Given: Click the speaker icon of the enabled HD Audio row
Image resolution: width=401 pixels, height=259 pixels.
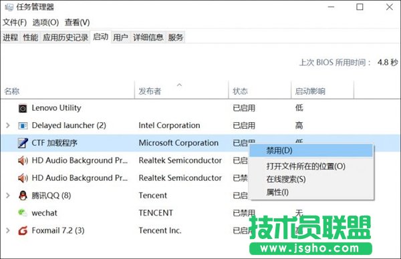Looking at the screenshot, I should click(23, 161).
